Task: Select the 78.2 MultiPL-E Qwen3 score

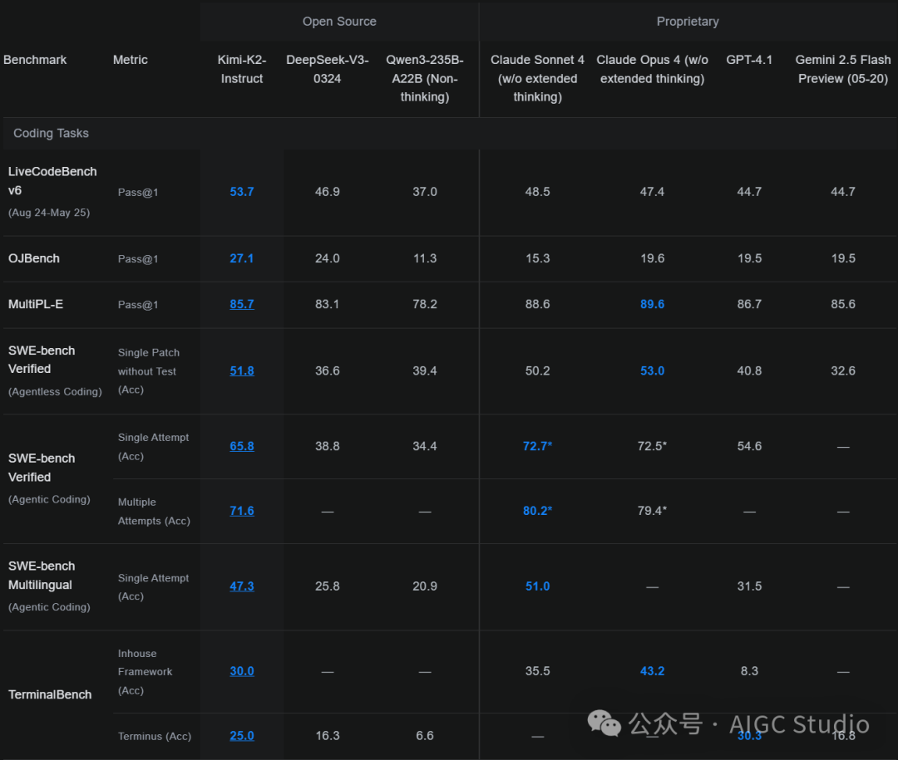Action: click(424, 305)
